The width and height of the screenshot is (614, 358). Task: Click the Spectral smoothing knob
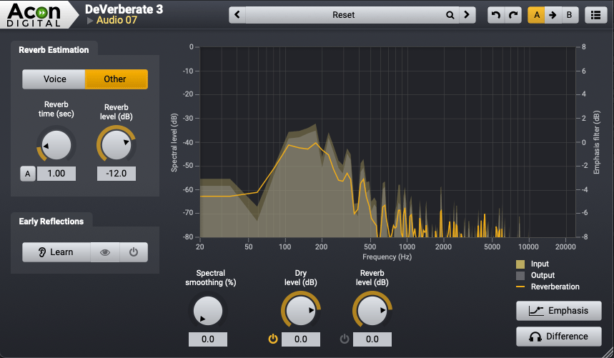tap(207, 312)
